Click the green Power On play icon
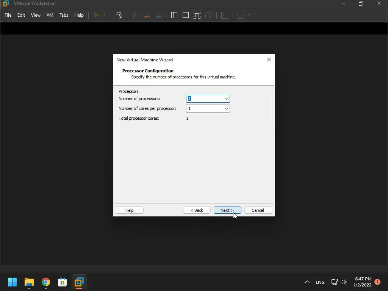 point(97,15)
